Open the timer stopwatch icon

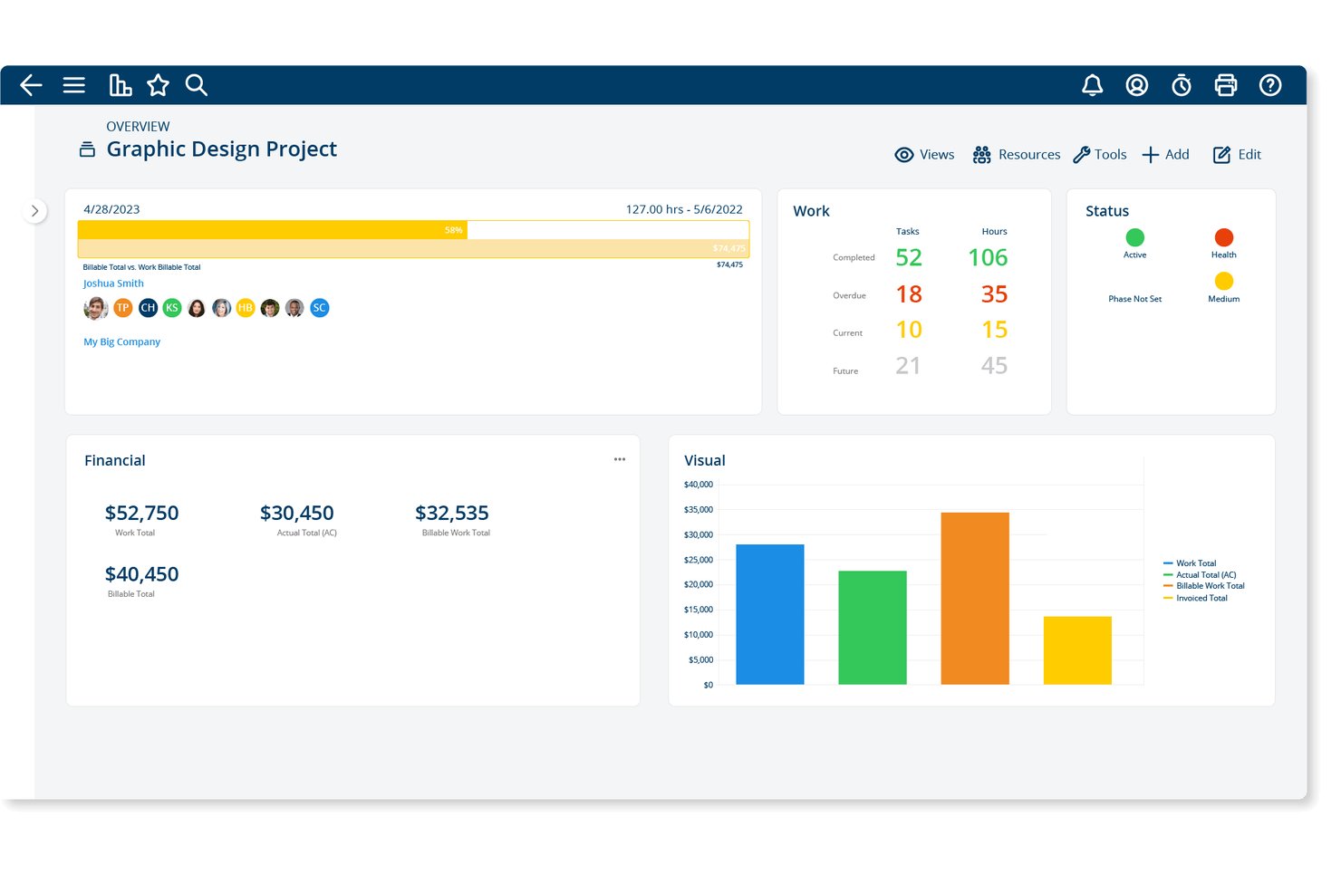pos(1182,85)
